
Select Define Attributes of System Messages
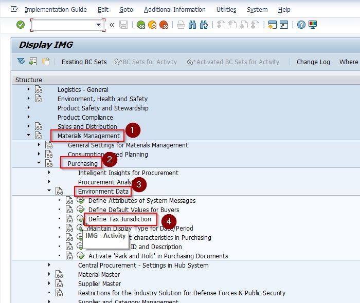pos(142,201)
